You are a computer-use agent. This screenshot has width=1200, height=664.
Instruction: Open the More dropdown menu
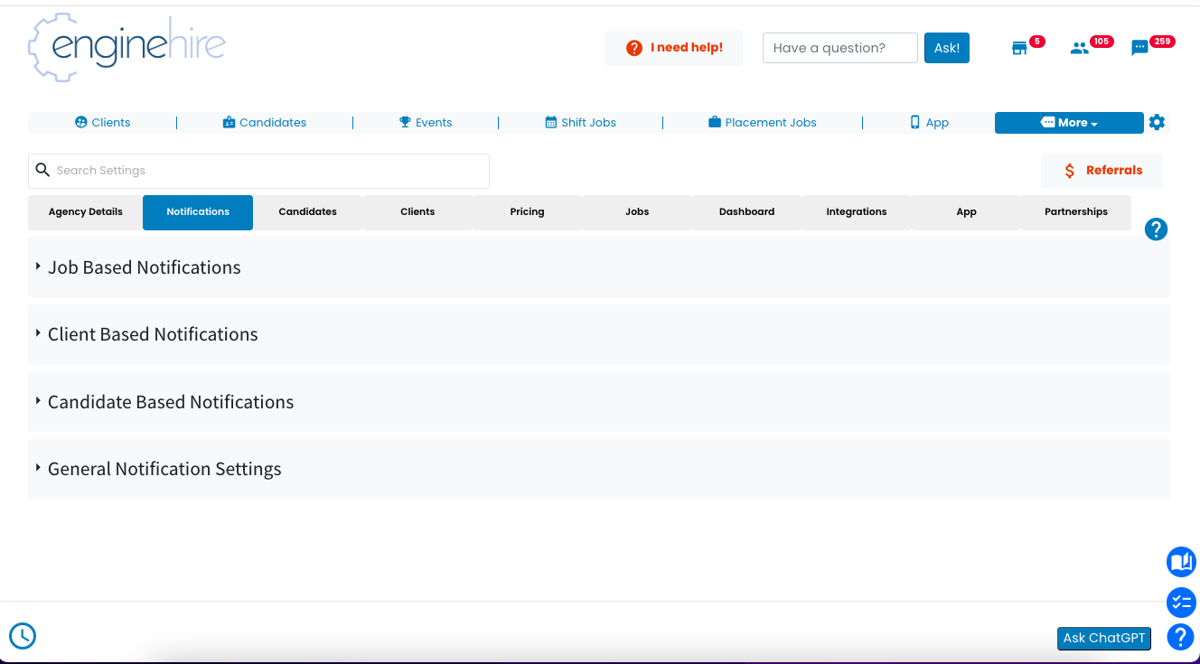[x=1069, y=123]
